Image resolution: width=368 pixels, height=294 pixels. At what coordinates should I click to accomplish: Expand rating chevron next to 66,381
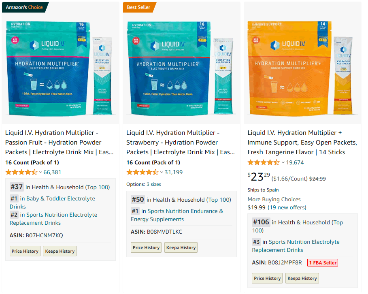pyautogui.click(x=40, y=173)
